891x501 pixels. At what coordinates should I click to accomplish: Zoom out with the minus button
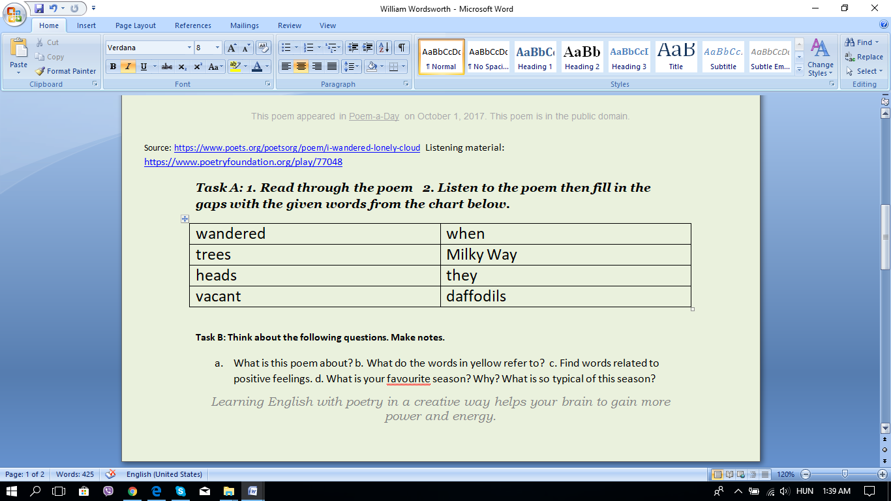tap(806, 474)
